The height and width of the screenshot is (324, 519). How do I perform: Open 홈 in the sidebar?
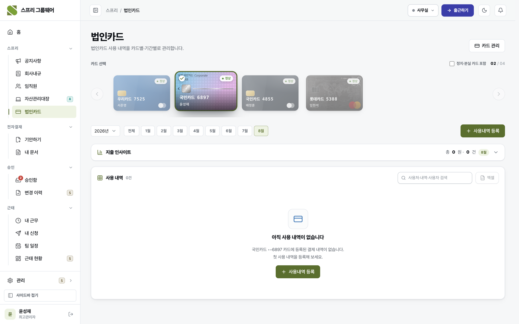click(x=40, y=32)
